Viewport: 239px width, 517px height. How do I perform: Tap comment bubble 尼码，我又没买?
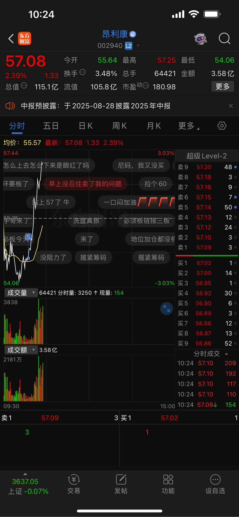tap(141, 165)
